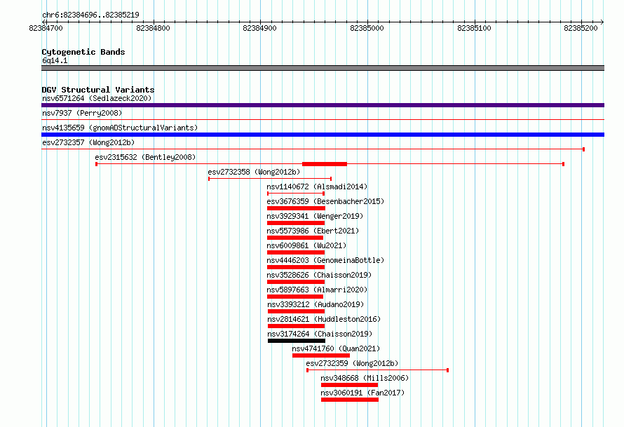The width and height of the screenshot is (624, 427).
Task: Click the esv2732358 (Wong2012b) label
Action: click(254, 172)
